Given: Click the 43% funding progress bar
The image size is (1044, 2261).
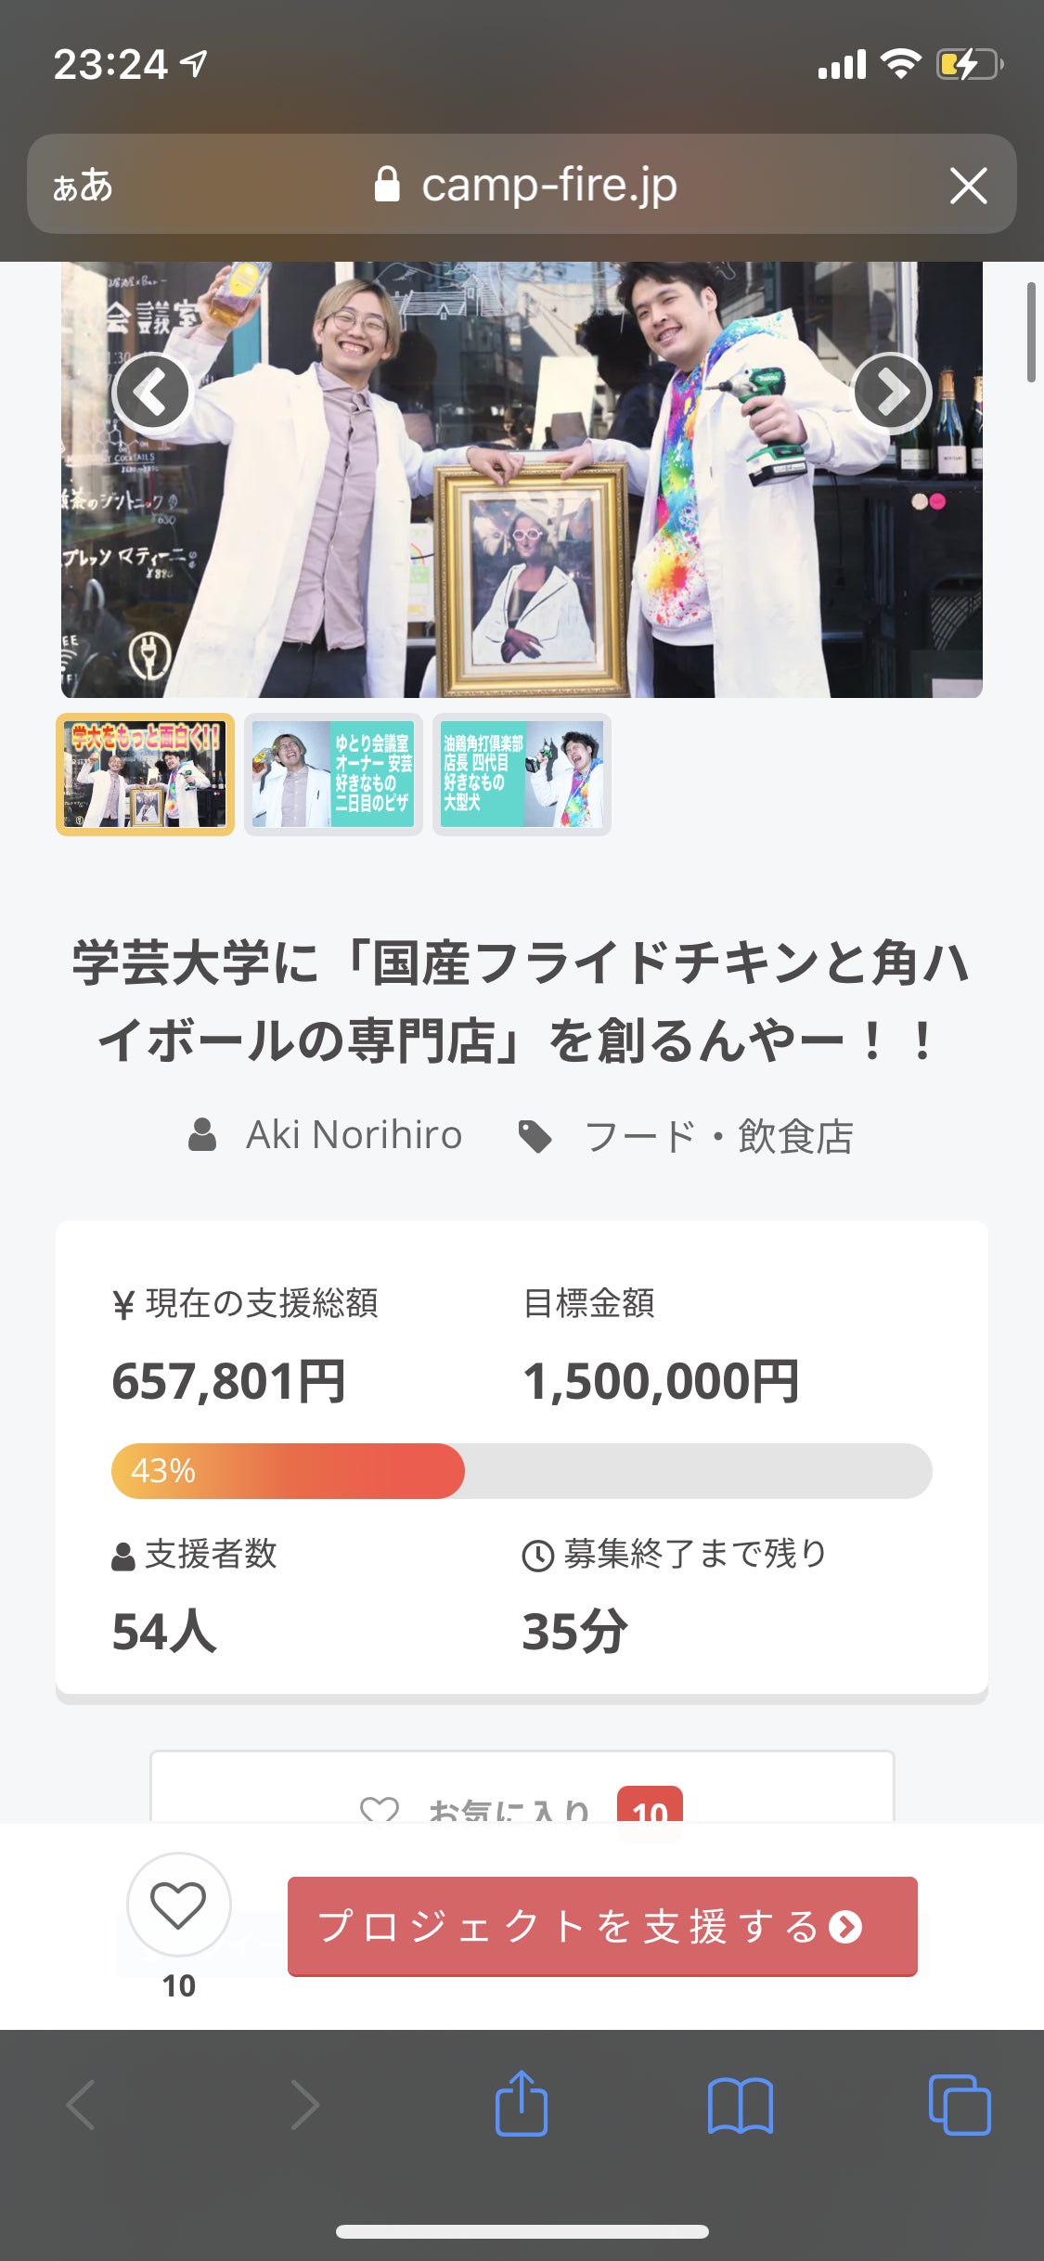Looking at the screenshot, I should (x=521, y=1471).
